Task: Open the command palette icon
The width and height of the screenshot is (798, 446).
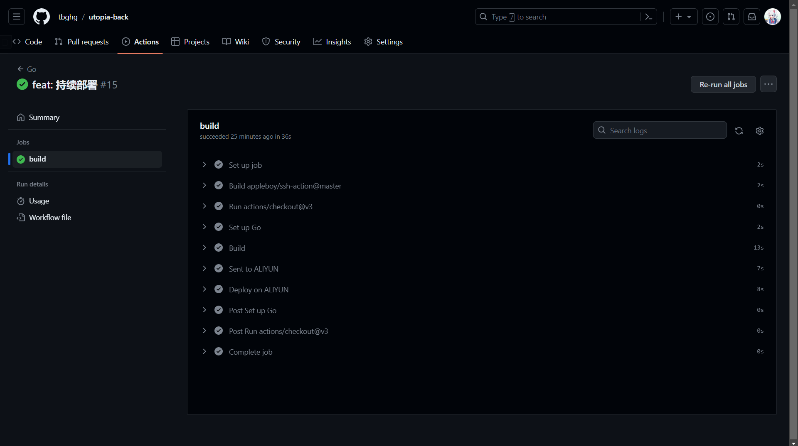Action: (648, 17)
